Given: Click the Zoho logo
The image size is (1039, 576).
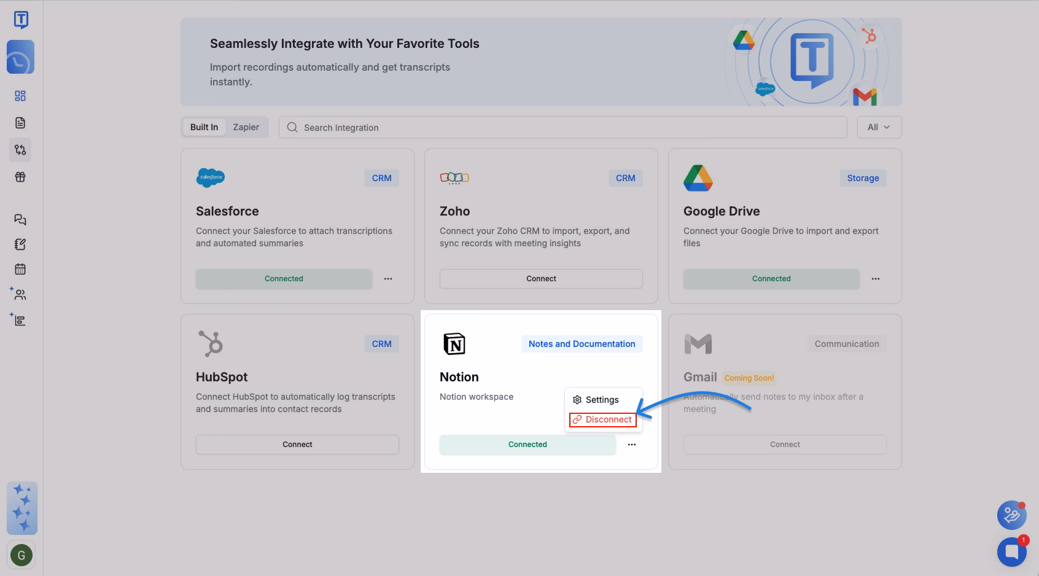Looking at the screenshot, I should 454,178.
